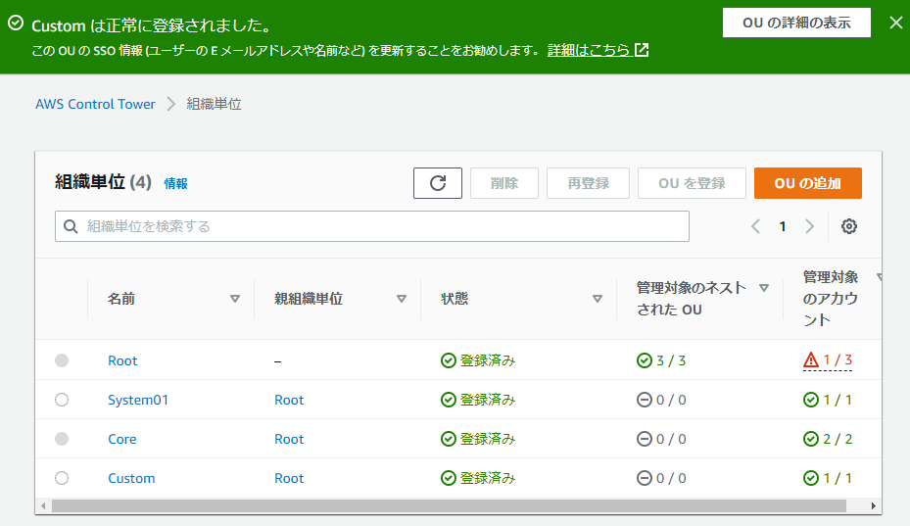Screen dimensions: 910x526
Task: Click 1 / 1 accounts value in Custom row
Action: (x=828, y=478)
